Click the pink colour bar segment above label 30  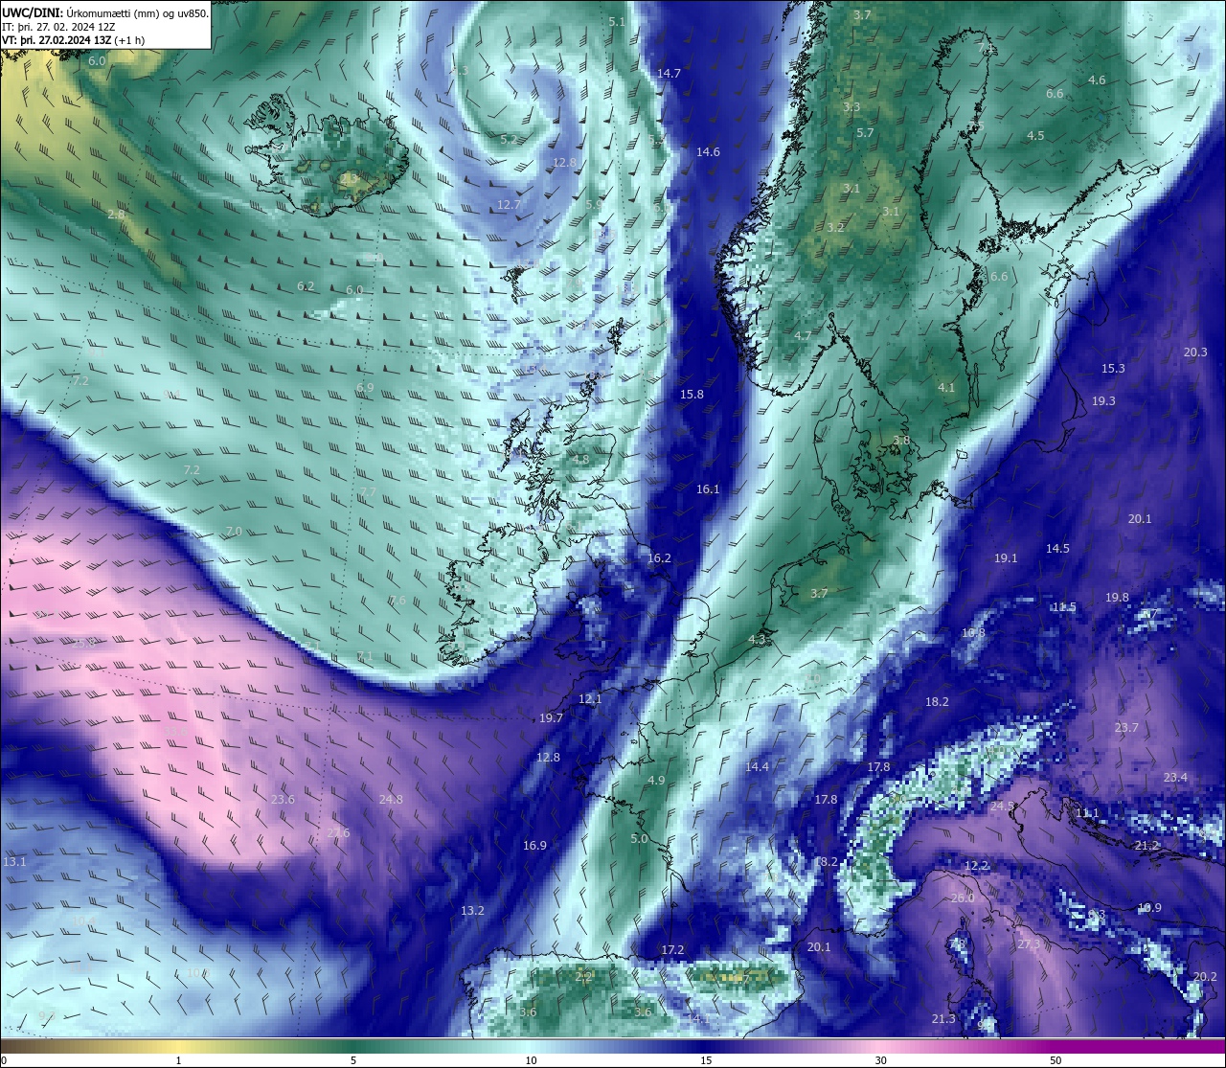(880, 1046)
